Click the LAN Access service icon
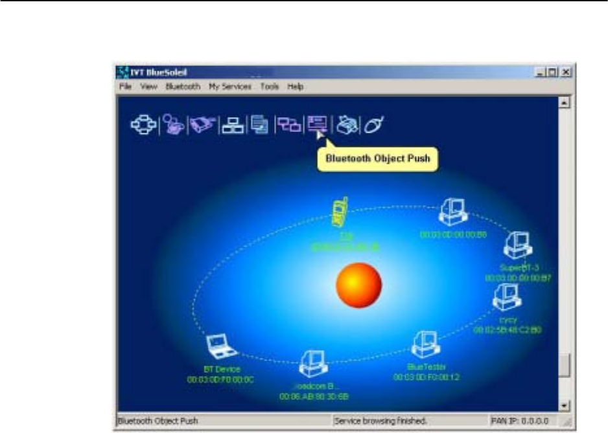Image resolution: width=608 pixels, height=433 pixels. 233,125
